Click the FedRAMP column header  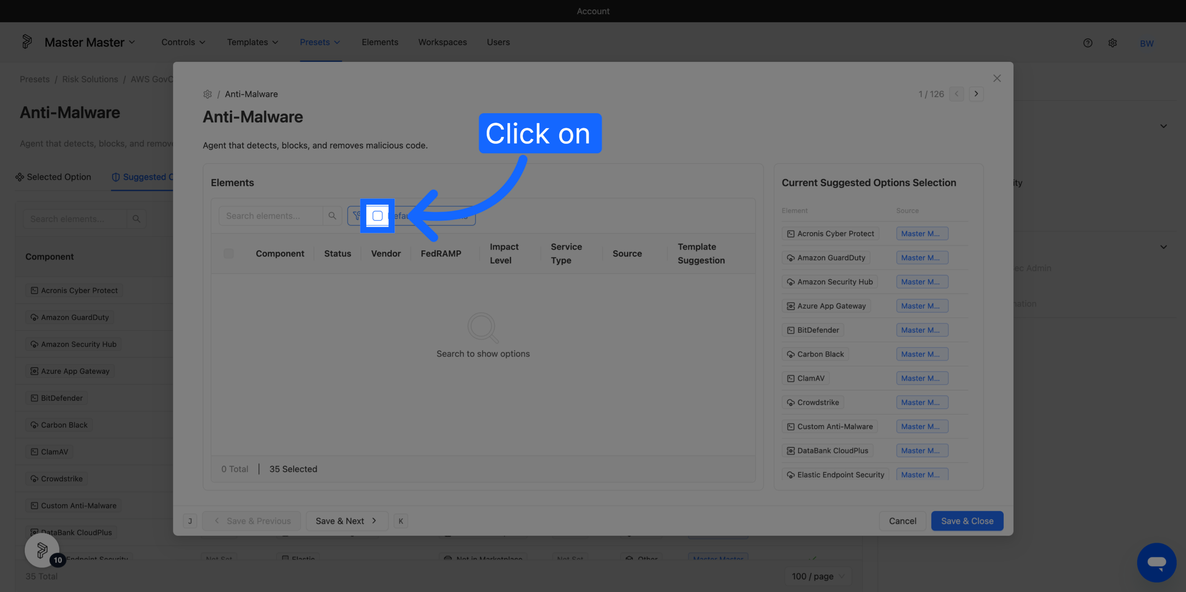(x=440, y=253)
